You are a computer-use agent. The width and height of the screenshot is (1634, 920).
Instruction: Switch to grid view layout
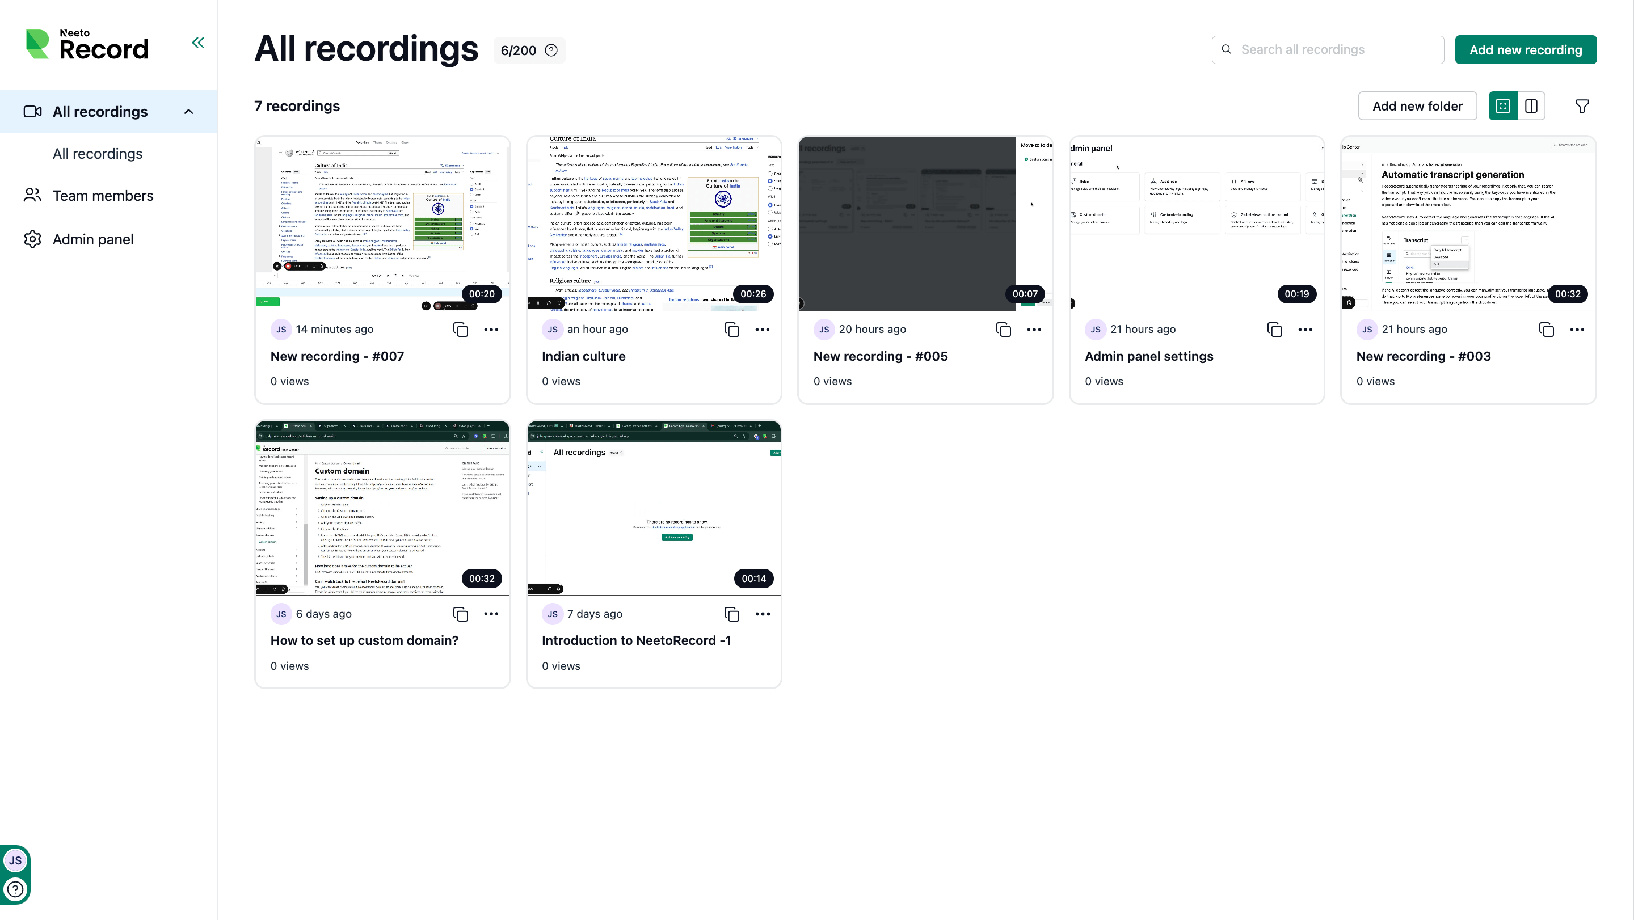(x=1503, y=106)
